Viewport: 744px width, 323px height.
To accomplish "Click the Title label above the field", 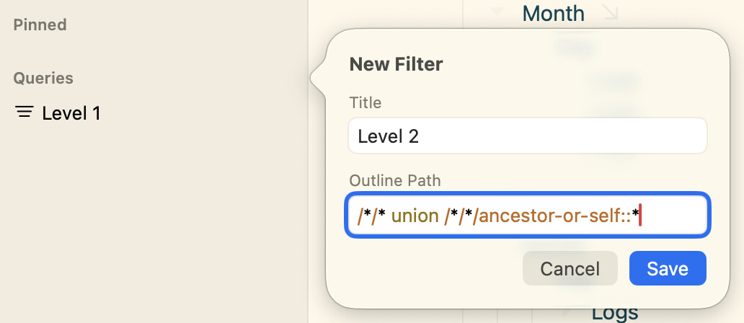I will (365, 102).
